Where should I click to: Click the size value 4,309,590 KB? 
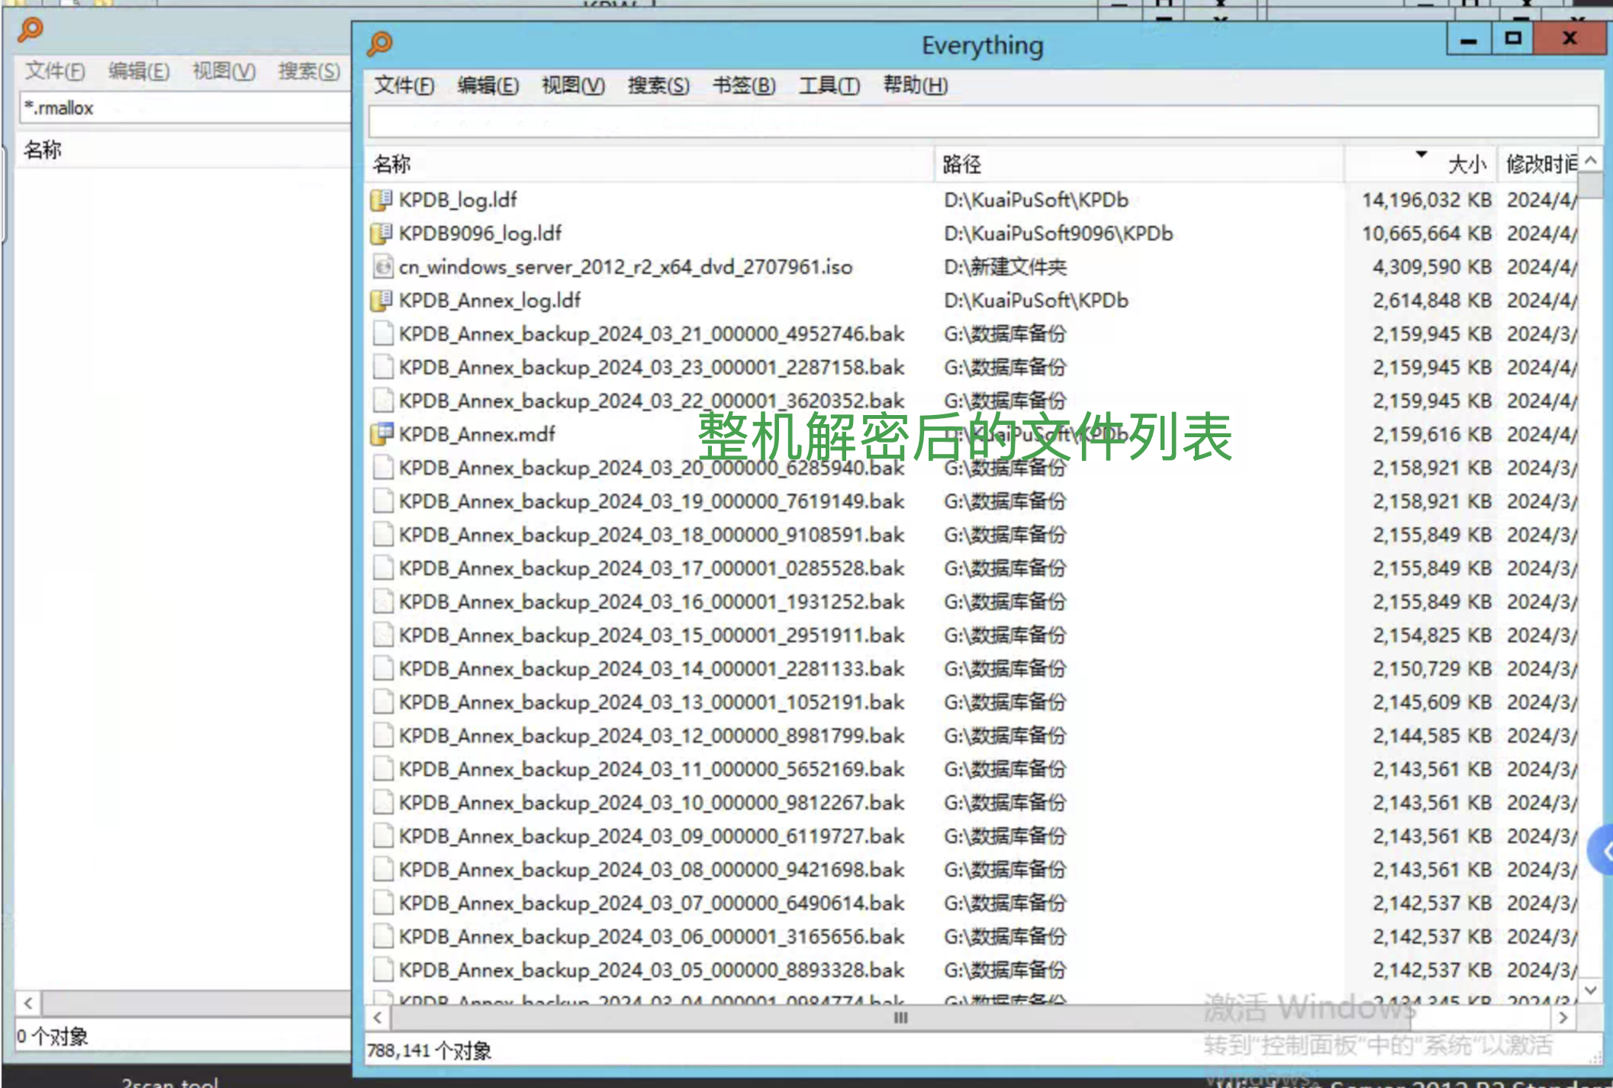coord(1431,267)
